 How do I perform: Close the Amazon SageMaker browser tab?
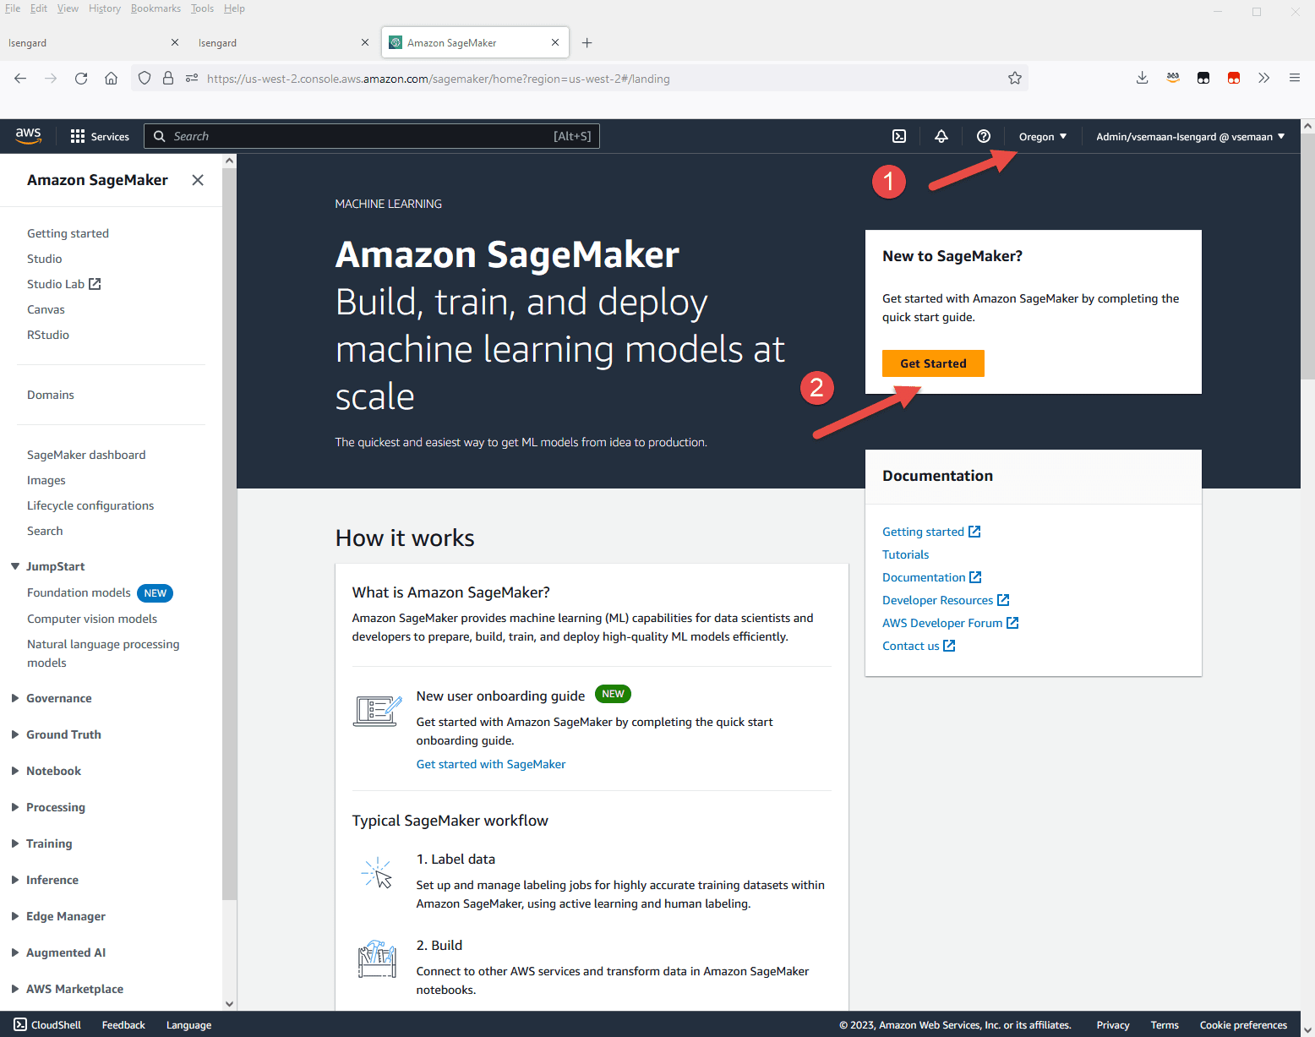[555, 42]
